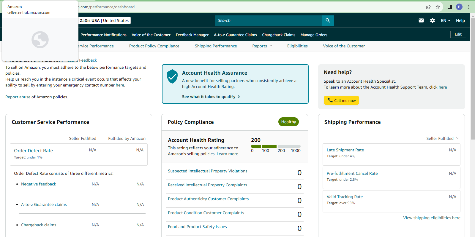Switch to Voice of the Customer tab
475x237 pixels.
[344, 46]
